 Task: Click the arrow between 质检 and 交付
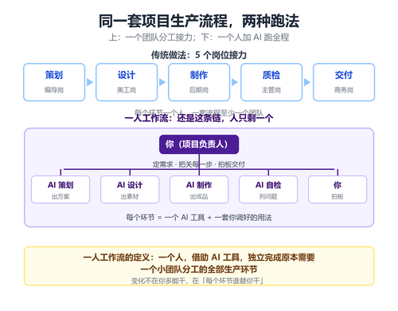click(x=307, y=82)
